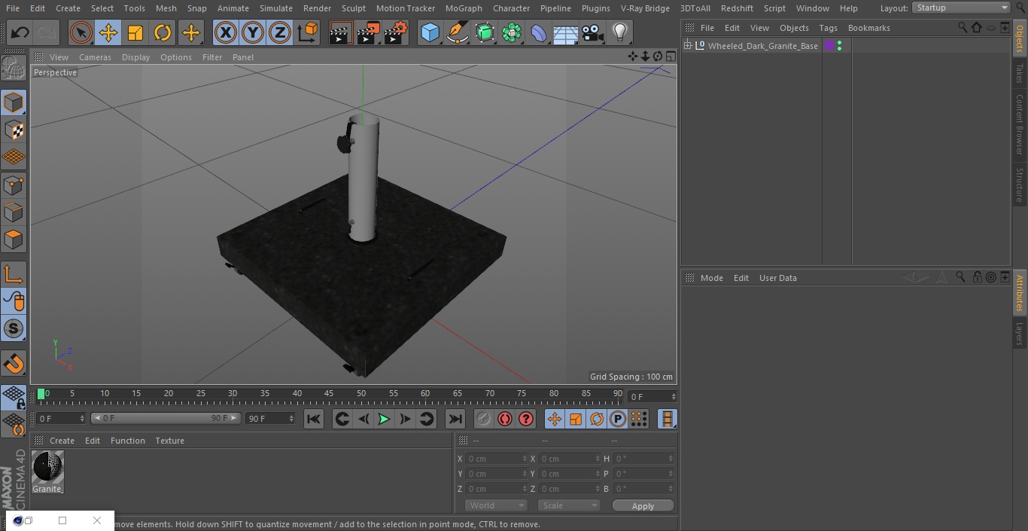
Task: Toggle X axis lock
Action: click(x=225, y=33)
